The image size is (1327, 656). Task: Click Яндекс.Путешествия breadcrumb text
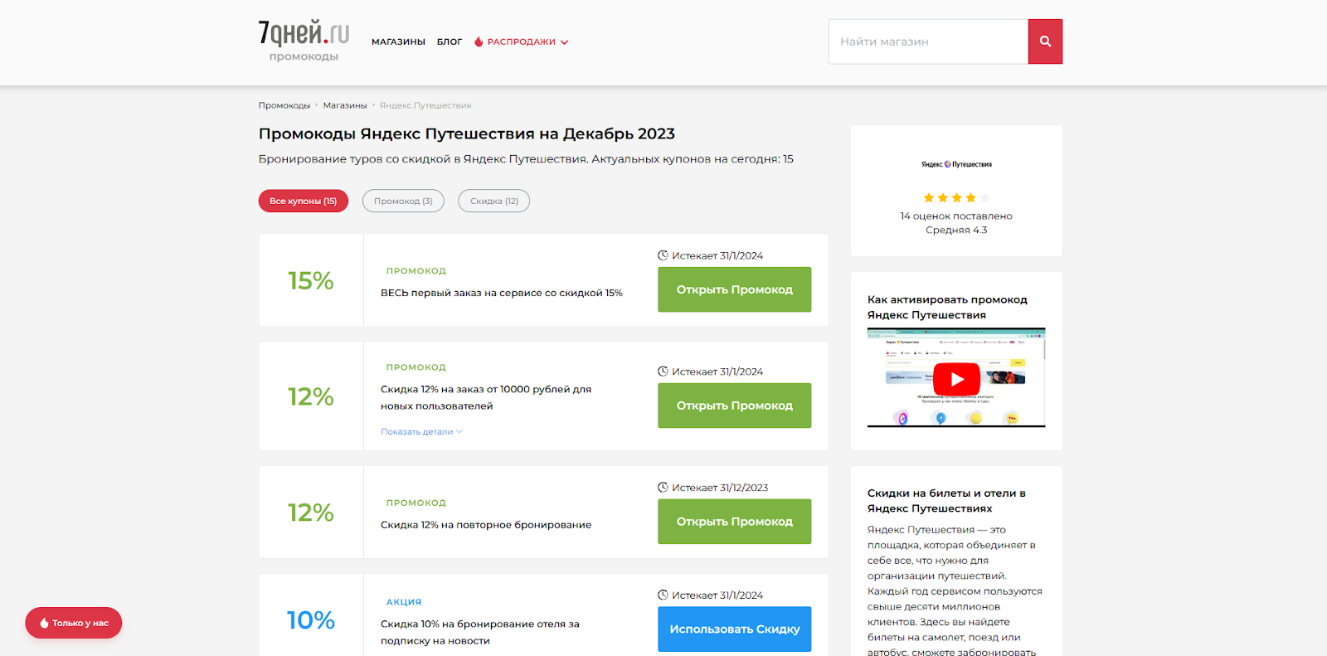pyautogui.click(x=425, y=105)
